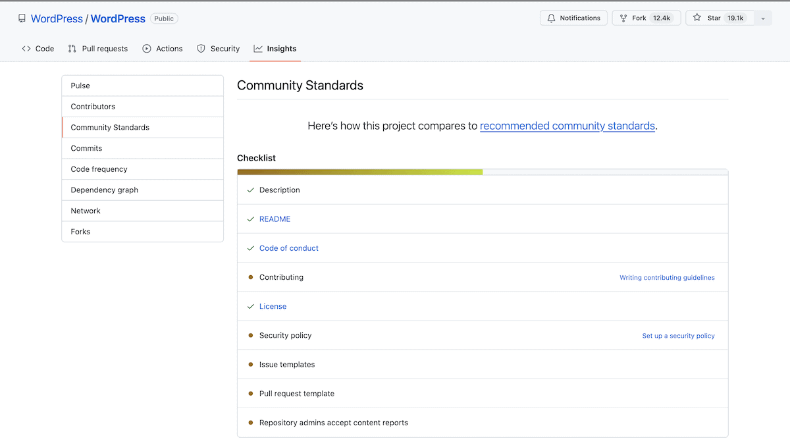This screenshot has height=447, width=790.
Task: Select Dependency graph in the sidebar
Action: click(x=104, y=190)
